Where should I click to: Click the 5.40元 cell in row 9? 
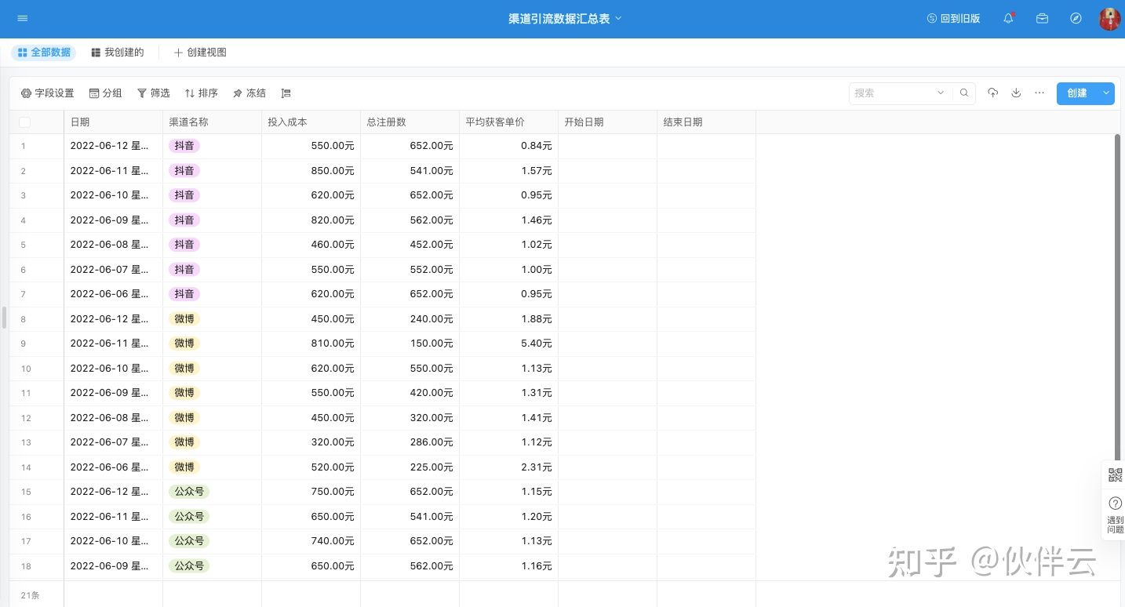tap(508, 343)
